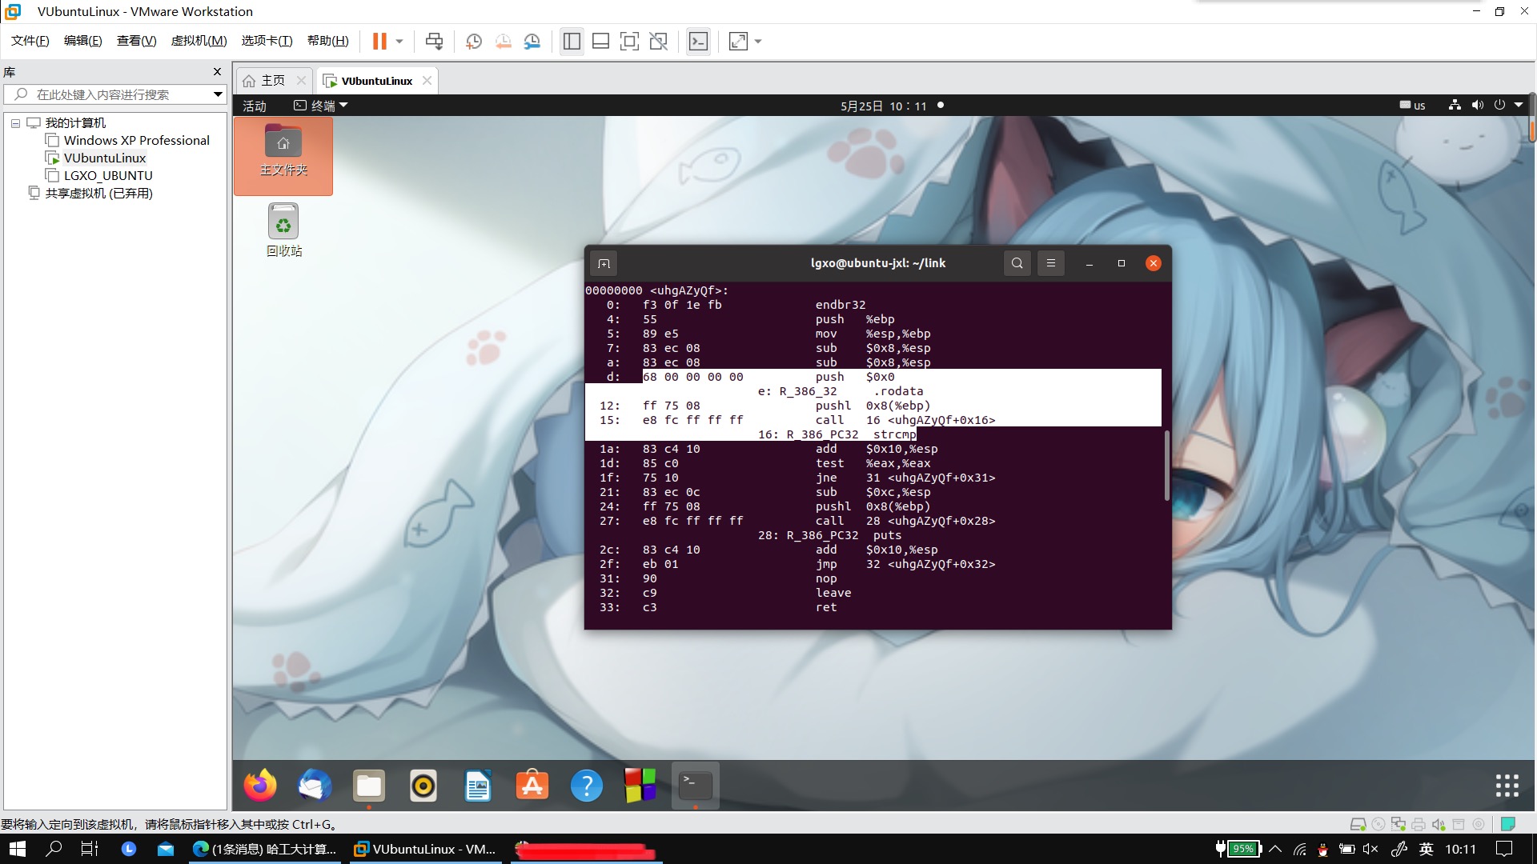Show all applications grid in dock

tap(1507, 786)
